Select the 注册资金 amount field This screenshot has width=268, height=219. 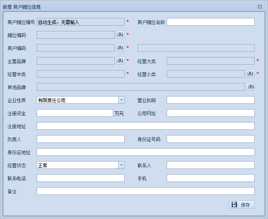click(75, 113)
